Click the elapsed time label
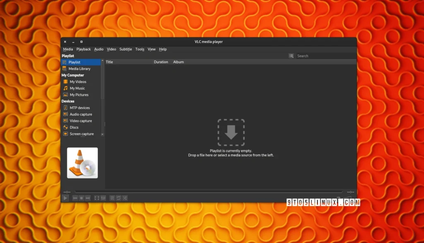The height and width of the screenshot is (243, 424). click(x=67, y=192)
